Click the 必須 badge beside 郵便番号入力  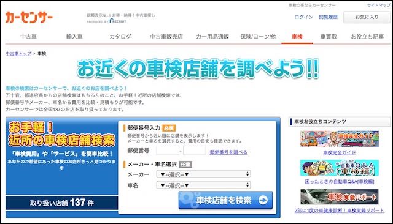pos(169,128)
